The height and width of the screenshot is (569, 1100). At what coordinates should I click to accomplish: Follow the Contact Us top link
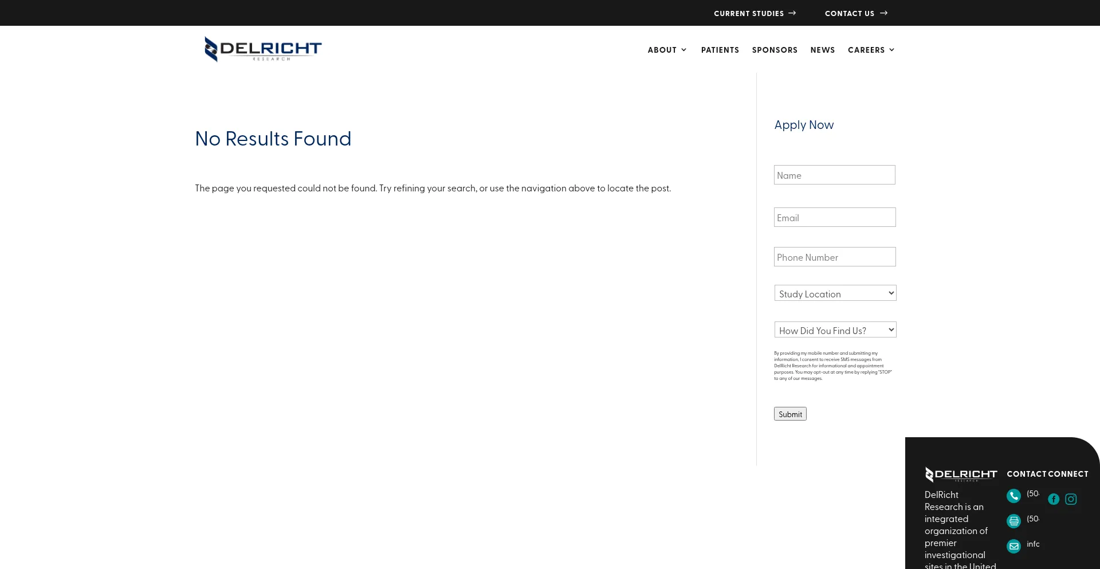(850, 13)
